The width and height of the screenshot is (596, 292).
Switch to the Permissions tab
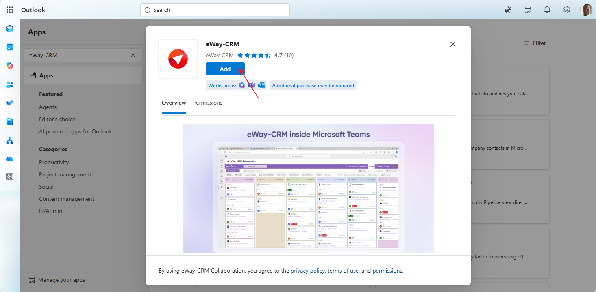tap(208, 103)
